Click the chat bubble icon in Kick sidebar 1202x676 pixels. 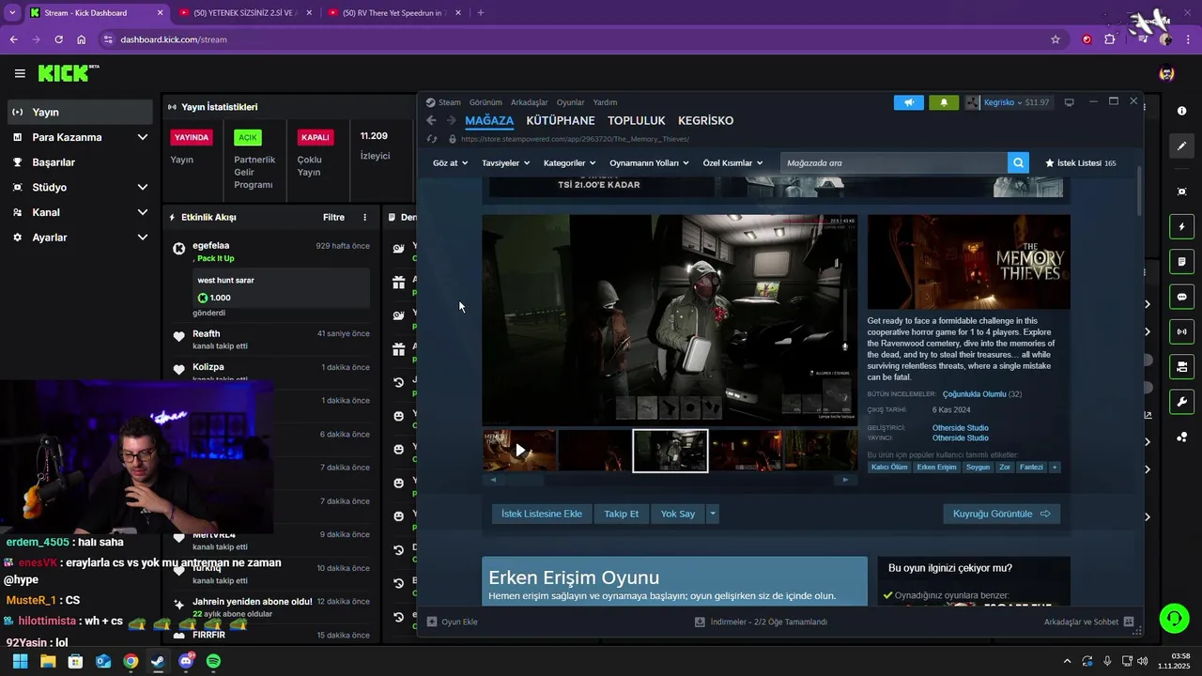click(x=1181, y=297)
